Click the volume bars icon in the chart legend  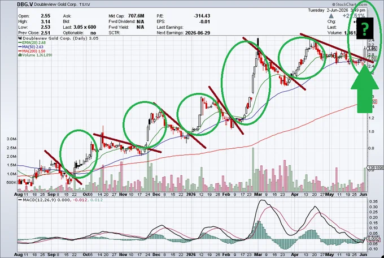pos(20,55)
